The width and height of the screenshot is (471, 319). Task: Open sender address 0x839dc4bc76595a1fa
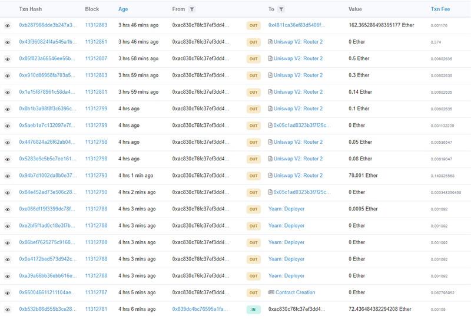click(x=201, y=309)
